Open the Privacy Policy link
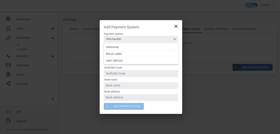The height and width of the screenshot is (134, 280). 14,130
